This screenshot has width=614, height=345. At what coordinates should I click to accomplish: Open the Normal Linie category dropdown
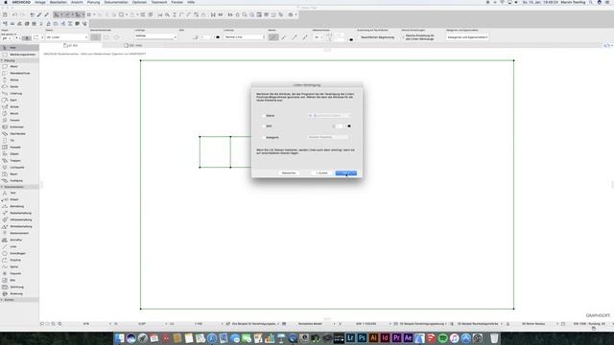(246, 37)
